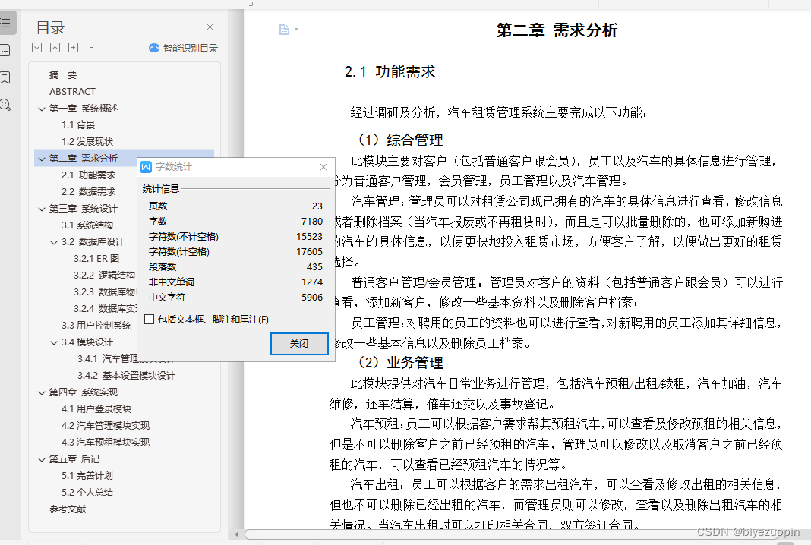Click the 第二章 需求分析 page title
Screen dimensions: 811x545
pyautogui.click(x=557, y=30)
